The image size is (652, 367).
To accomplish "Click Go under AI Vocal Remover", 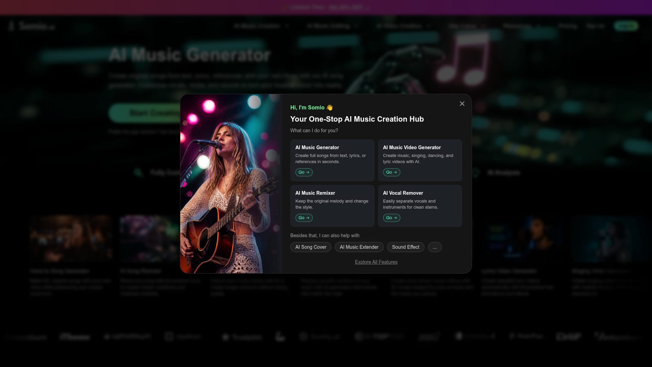I will (392, 218).
